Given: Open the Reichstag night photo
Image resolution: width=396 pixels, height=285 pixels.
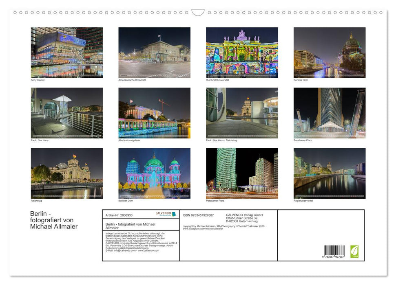Looking at the screenshot, I should tap(67, 173).
